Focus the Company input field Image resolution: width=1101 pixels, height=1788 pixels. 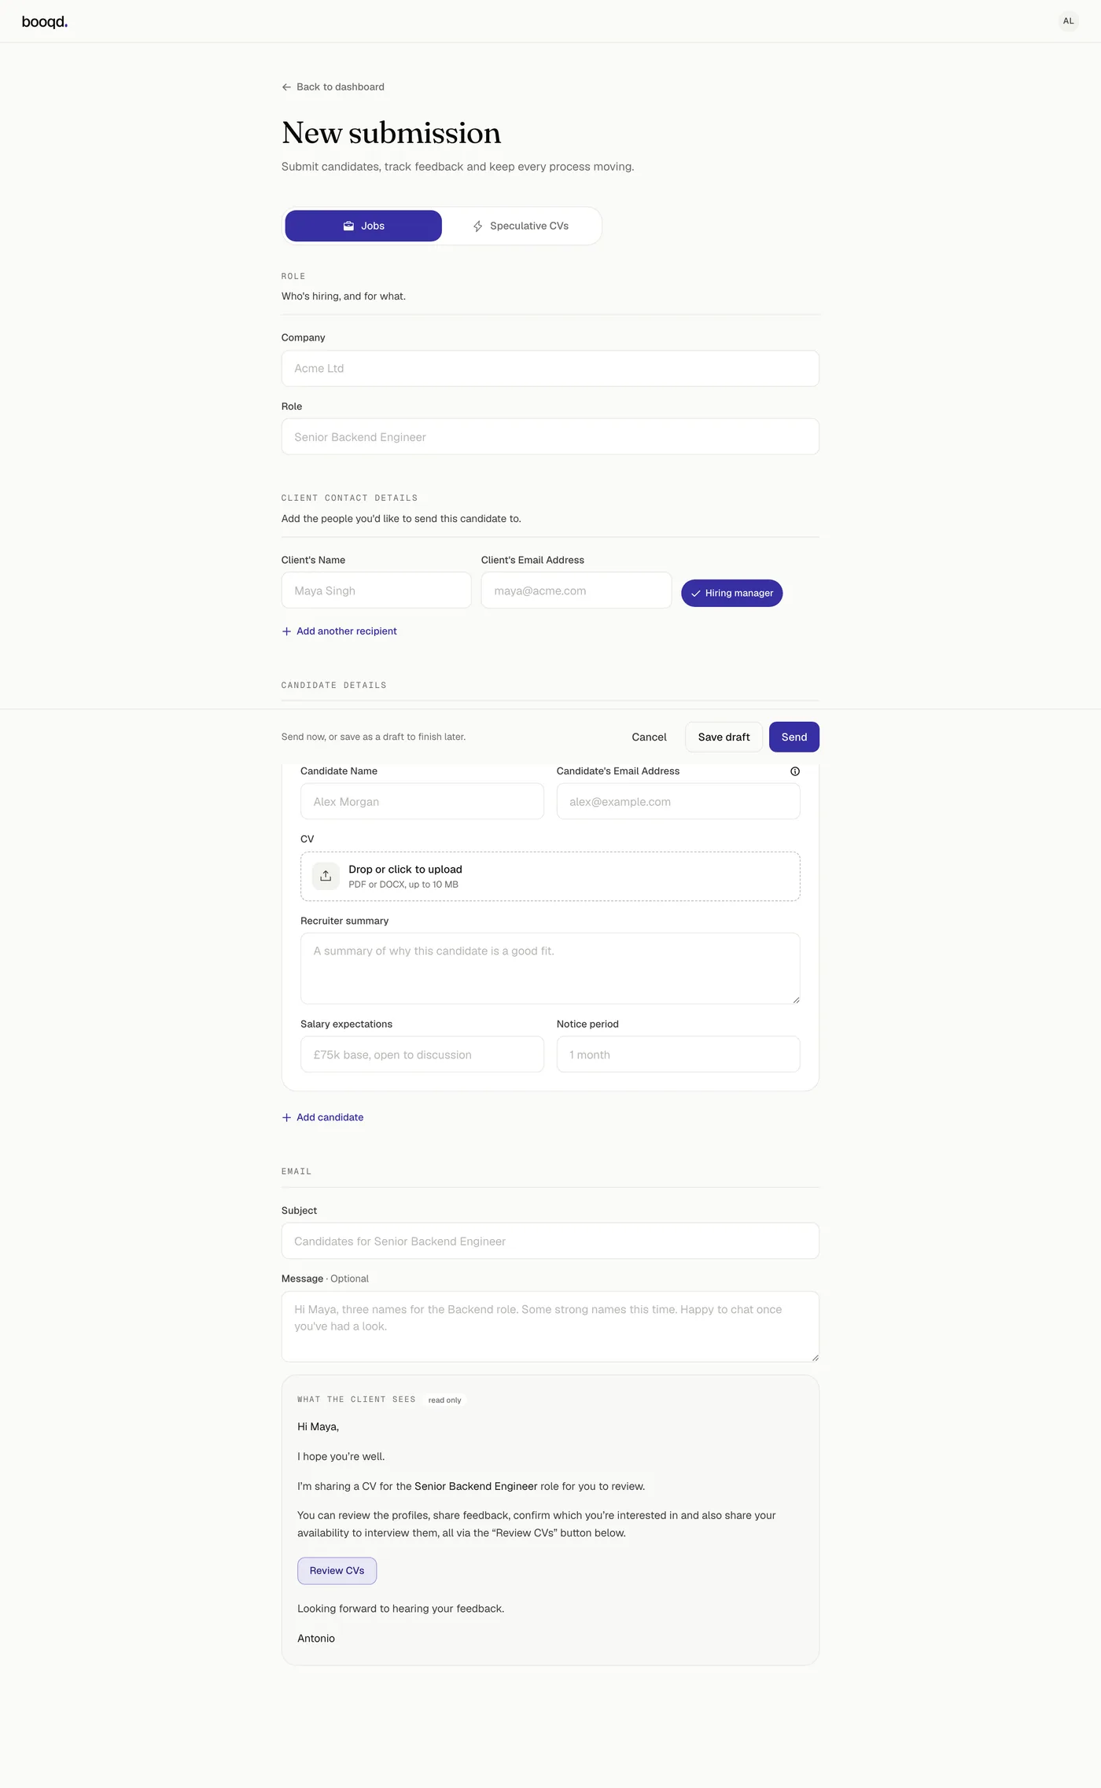click(x=550, y=368)
